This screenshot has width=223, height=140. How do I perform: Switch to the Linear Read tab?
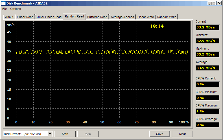25,17
